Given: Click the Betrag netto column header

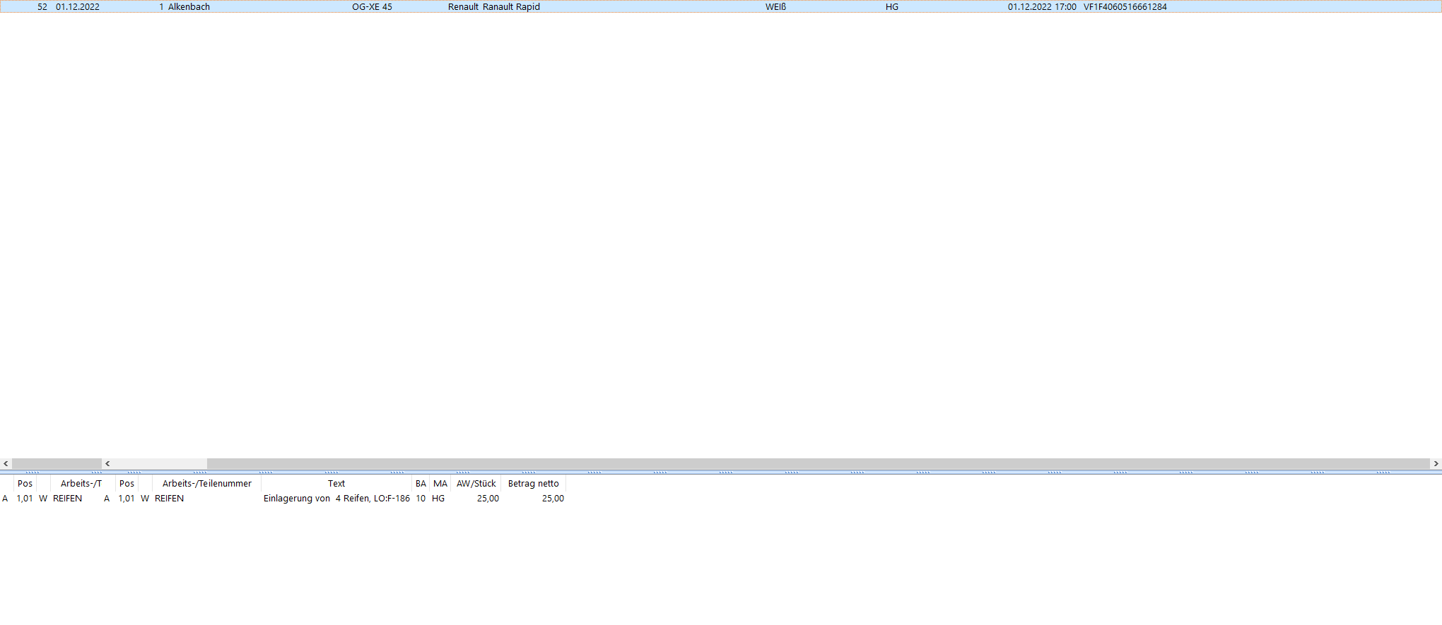Looking at the screenshot, I should (x=533, y=484).
